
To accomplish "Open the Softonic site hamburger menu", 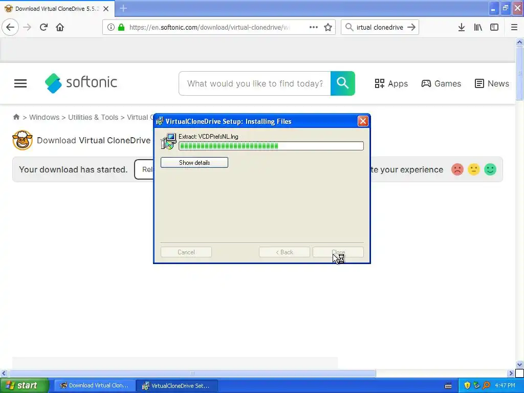I will pyautogui.click(x=20, y=83).
